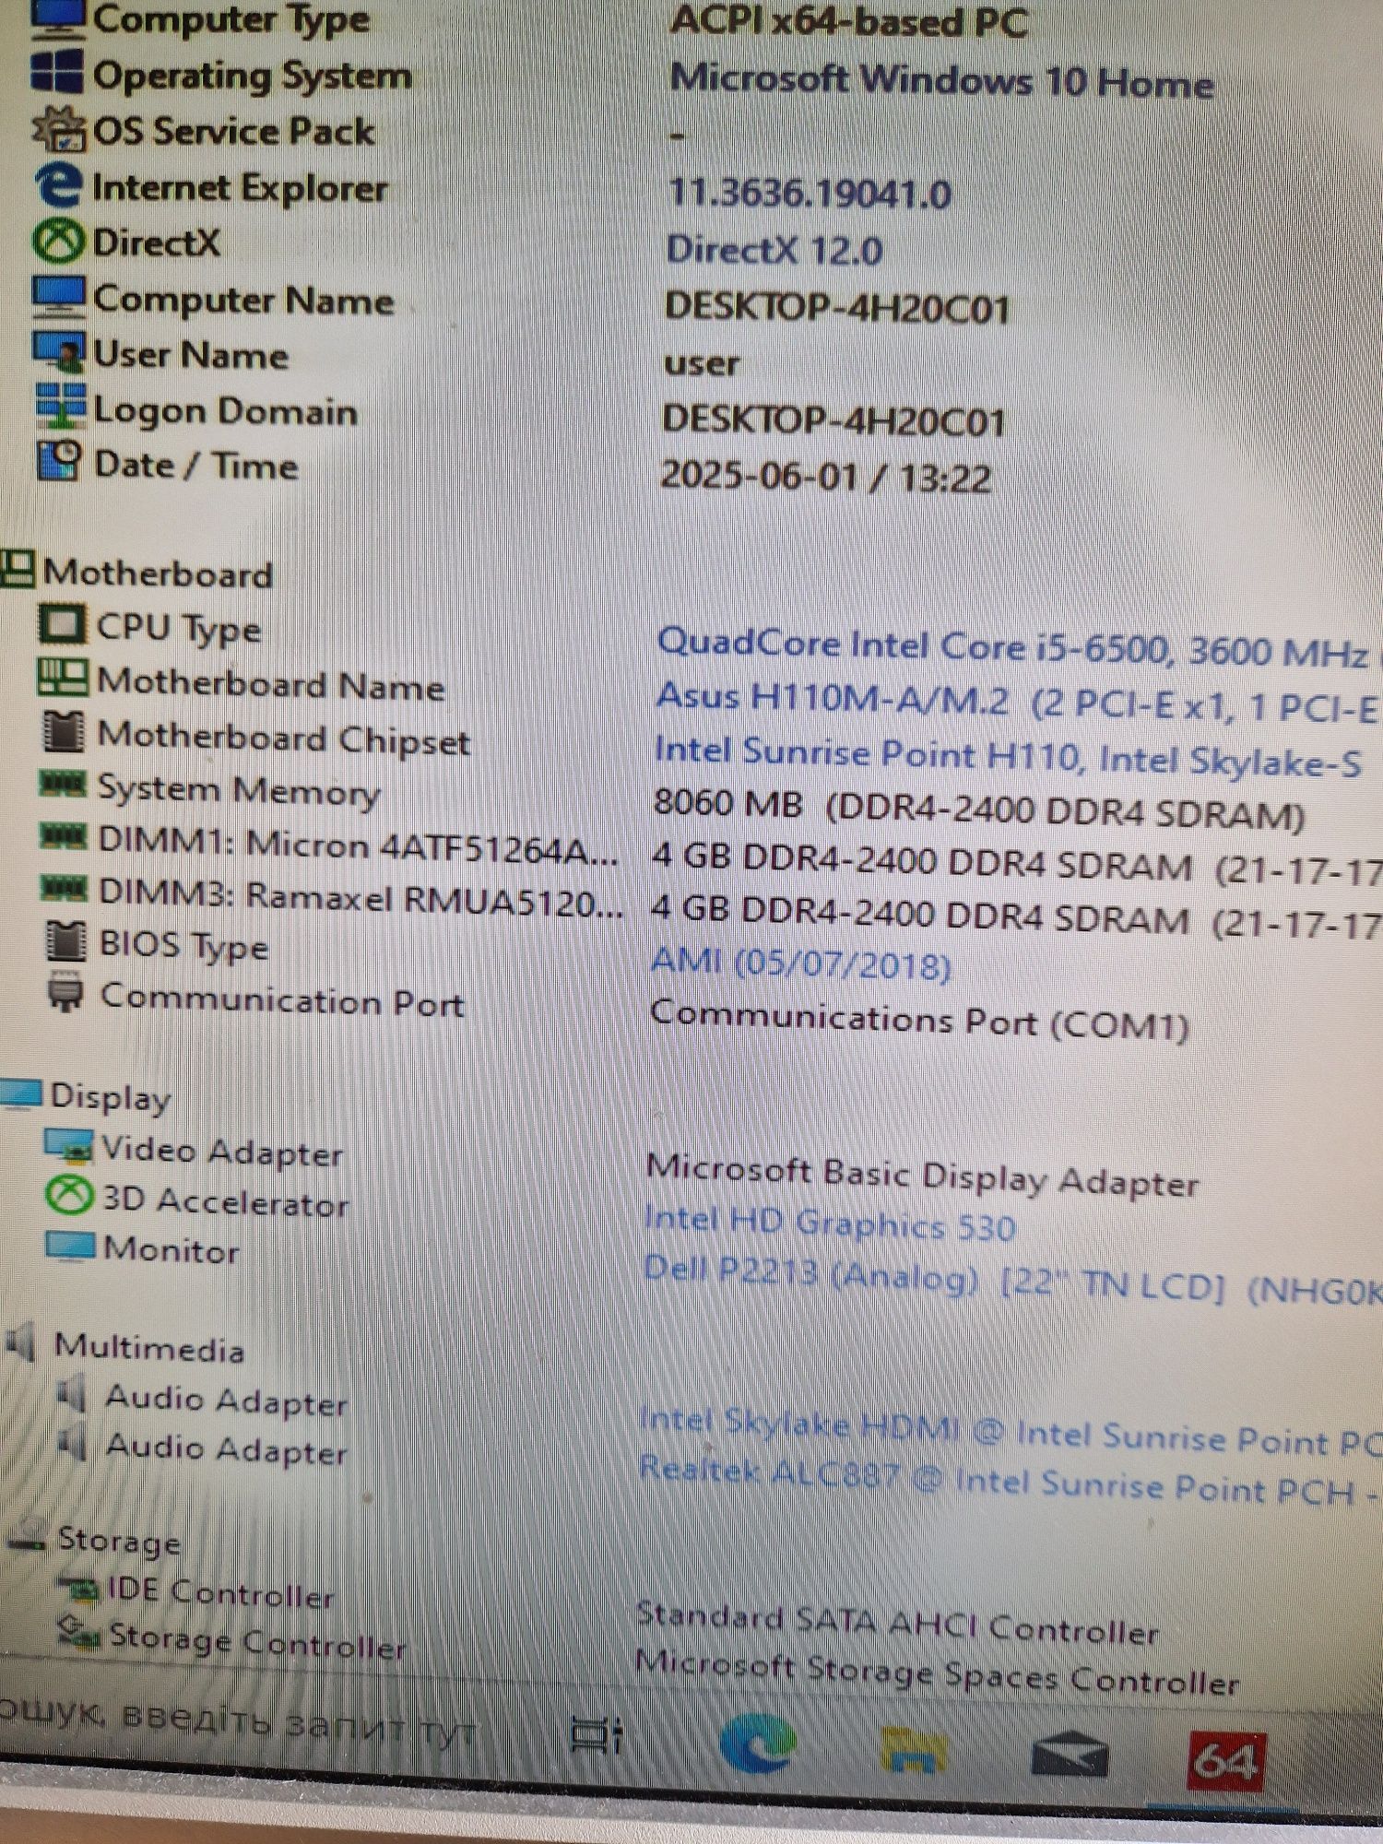Screen dimensions: 1383x1844
Task: Click the User Name icon
Action: (x=60, y=351)
